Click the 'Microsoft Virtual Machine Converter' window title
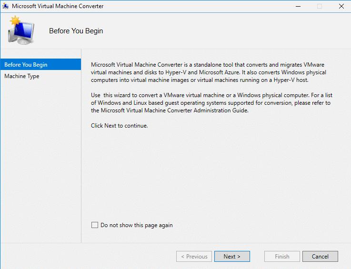Screen dimensions: 351x269 [58, 6]
